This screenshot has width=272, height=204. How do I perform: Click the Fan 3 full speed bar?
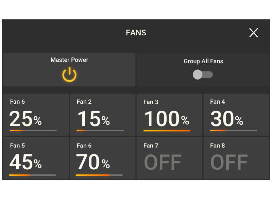[x=167, y=131]
